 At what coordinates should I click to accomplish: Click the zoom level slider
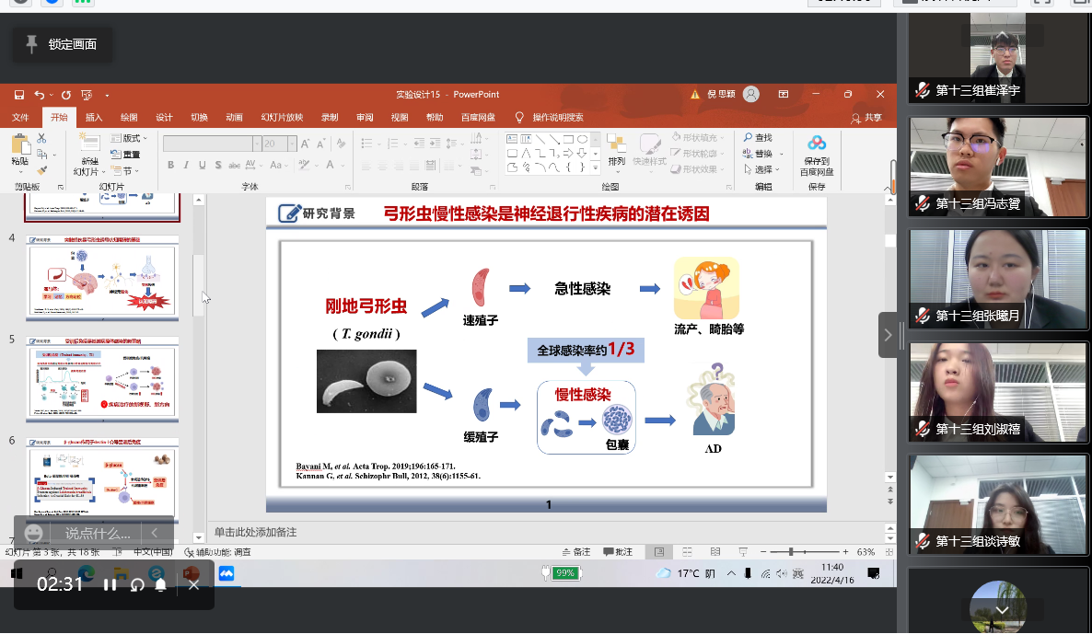coord(790,552)
